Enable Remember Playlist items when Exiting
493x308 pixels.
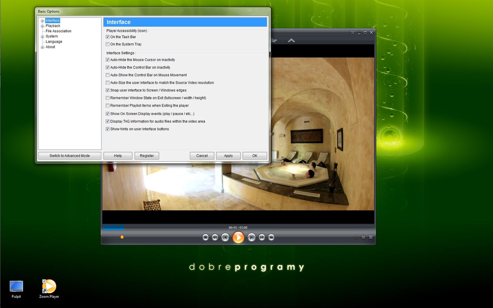(x=107, y=106)
